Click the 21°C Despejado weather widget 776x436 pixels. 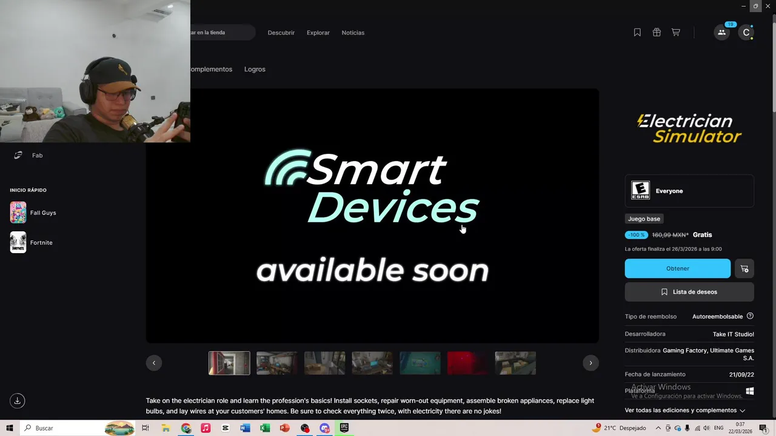click(x=618, y=428)
